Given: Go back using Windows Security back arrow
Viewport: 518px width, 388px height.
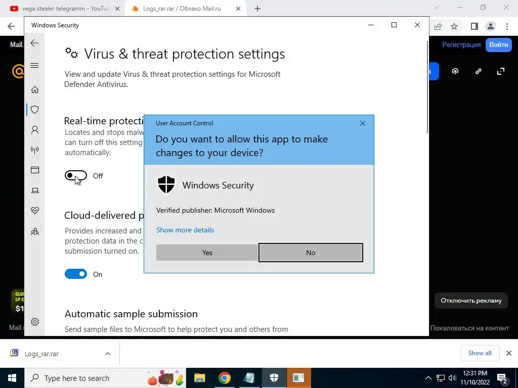Looking at the screenshot, I should pyautogui.click(x=34, y=43).
